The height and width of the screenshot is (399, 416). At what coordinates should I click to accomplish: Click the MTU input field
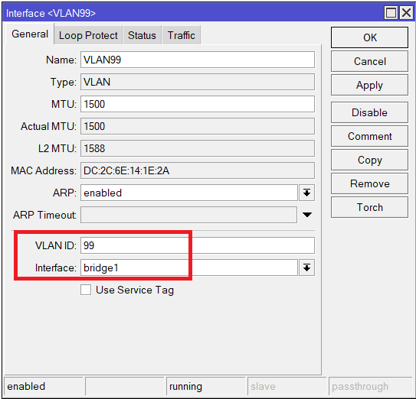198,104
